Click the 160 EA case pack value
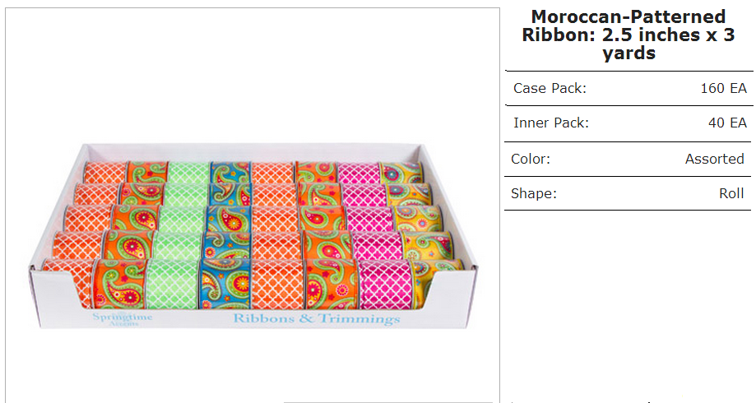The height and width of the screenshot is (403, 756). tap(723, 89)
